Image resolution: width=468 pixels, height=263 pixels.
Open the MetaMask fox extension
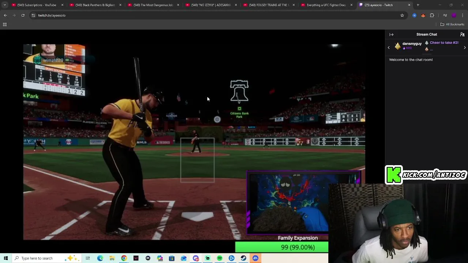click(423, 15)
